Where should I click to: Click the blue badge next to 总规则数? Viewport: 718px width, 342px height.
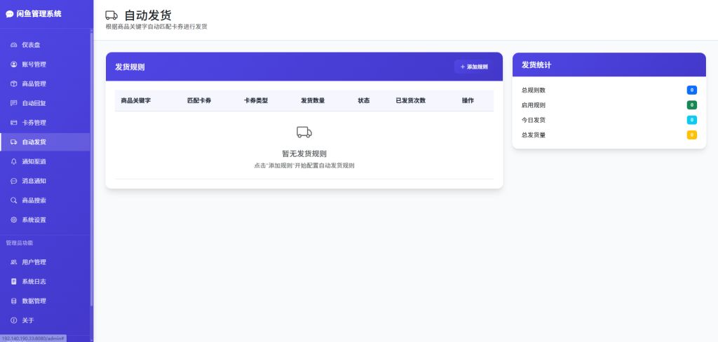pos(692,90)
